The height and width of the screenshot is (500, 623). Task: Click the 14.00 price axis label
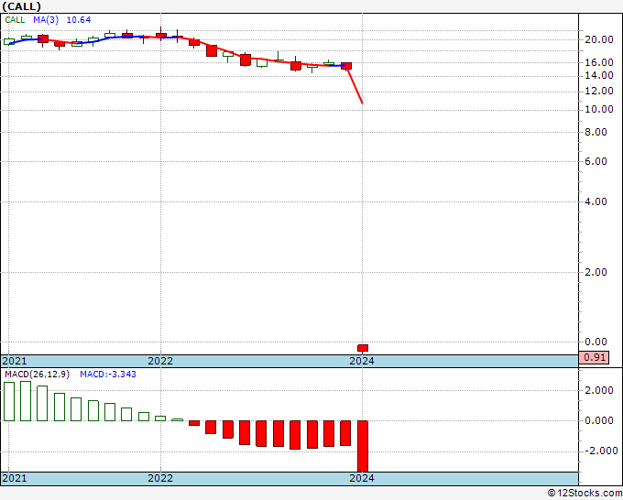[x=599, y=75]
